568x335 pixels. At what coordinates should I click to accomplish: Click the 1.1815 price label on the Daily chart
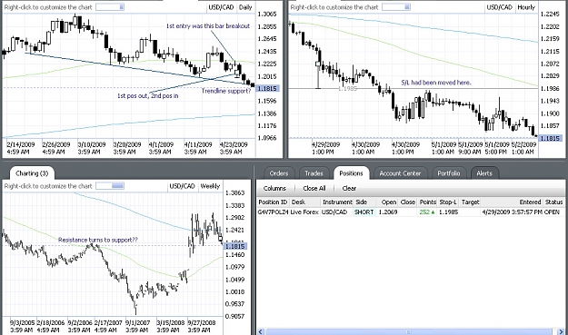[x=268, y=89]
